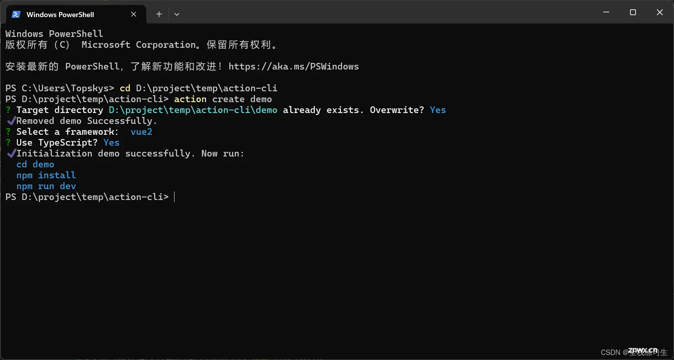This screenshot has width=674, height=360.
Task: Click the 'npm install' instruction line
Action: click(x=46, y=175)
